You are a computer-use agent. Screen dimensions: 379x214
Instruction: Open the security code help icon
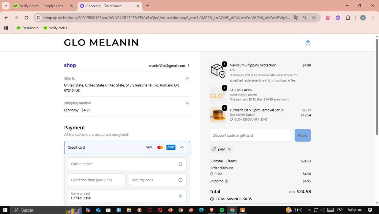pyautogui.click(x=180, y=180)
